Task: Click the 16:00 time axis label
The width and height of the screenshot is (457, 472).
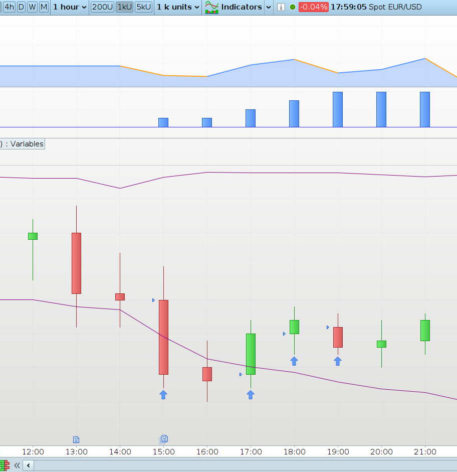Action: (x=207, y=451)
